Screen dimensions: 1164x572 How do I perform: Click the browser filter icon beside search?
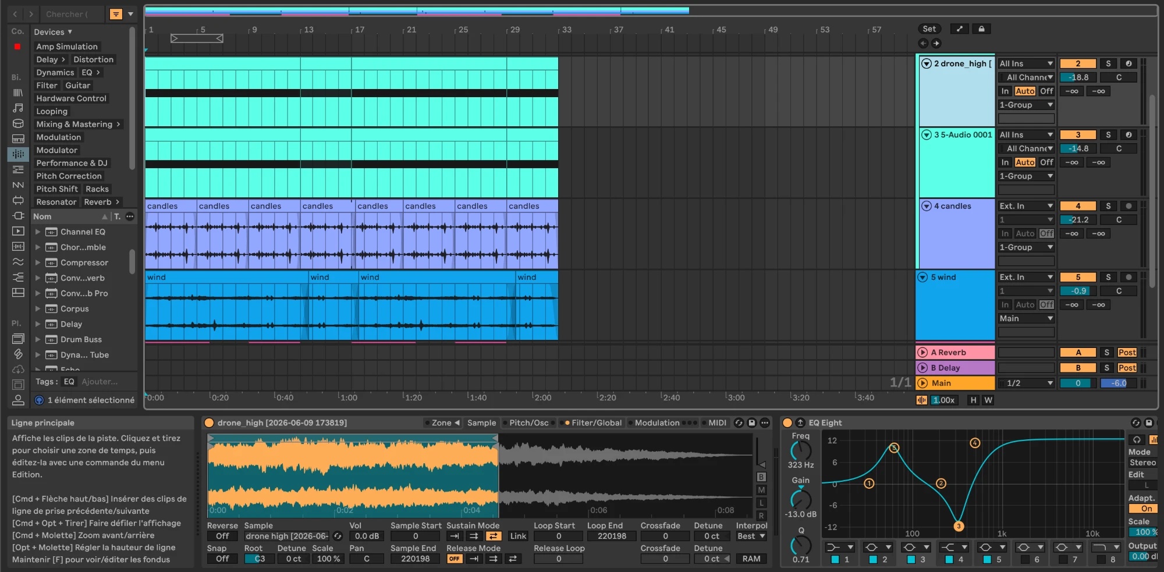pyautogui.click(x=116, y=14)
